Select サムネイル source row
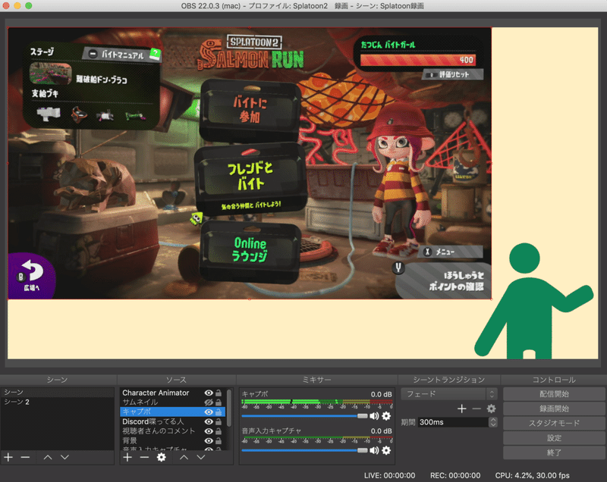The width and height of the screenshot is (607, 482). 173,402
